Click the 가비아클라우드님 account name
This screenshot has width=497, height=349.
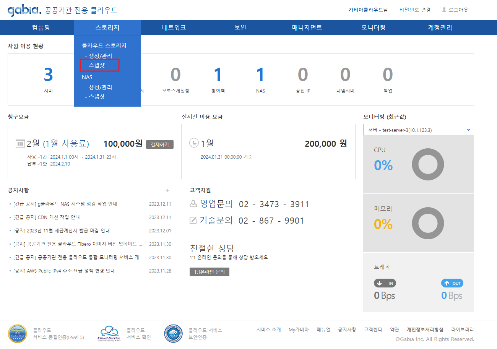coord(368,10)
